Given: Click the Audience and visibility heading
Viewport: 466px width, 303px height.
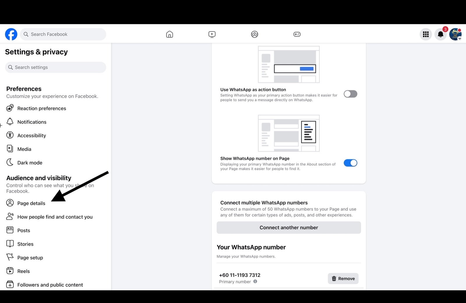Looking at the screenshot, I should [x=39, y=178].
